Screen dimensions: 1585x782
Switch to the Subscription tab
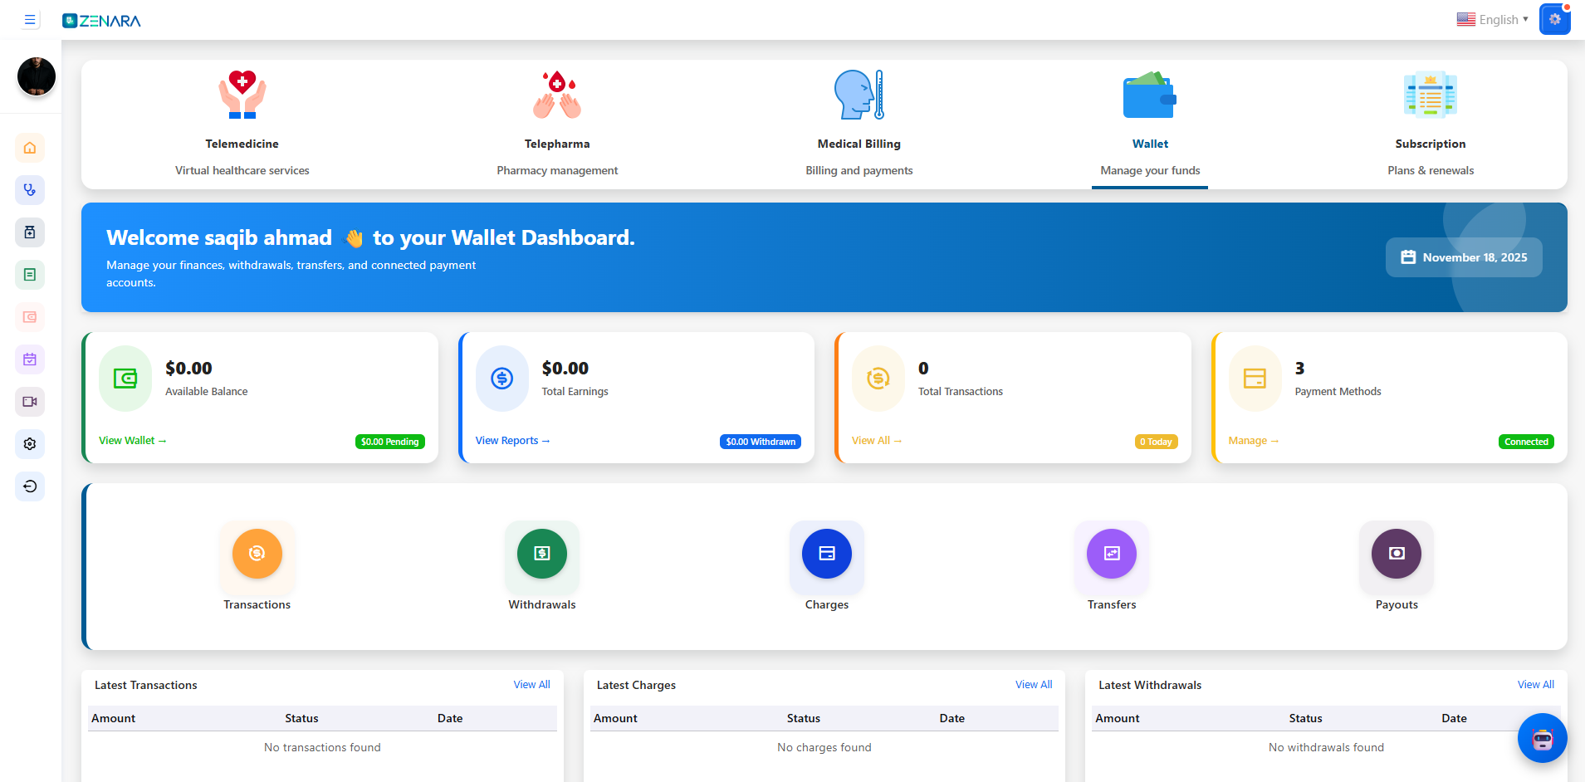pyautogui.click(x=1430, y=125)
